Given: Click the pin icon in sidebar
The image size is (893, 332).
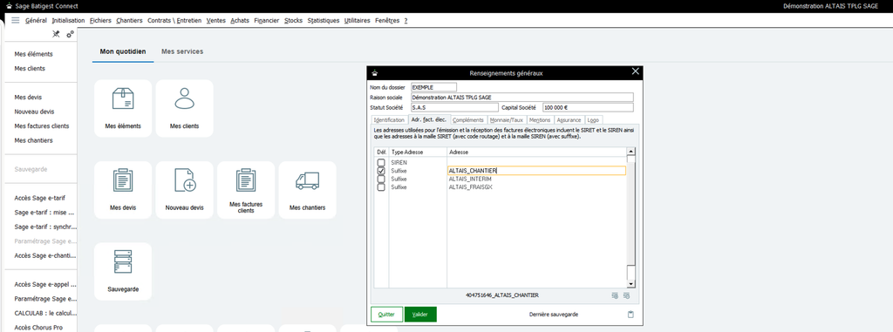Looking at the screenshot, I should [x=56, y=34].
